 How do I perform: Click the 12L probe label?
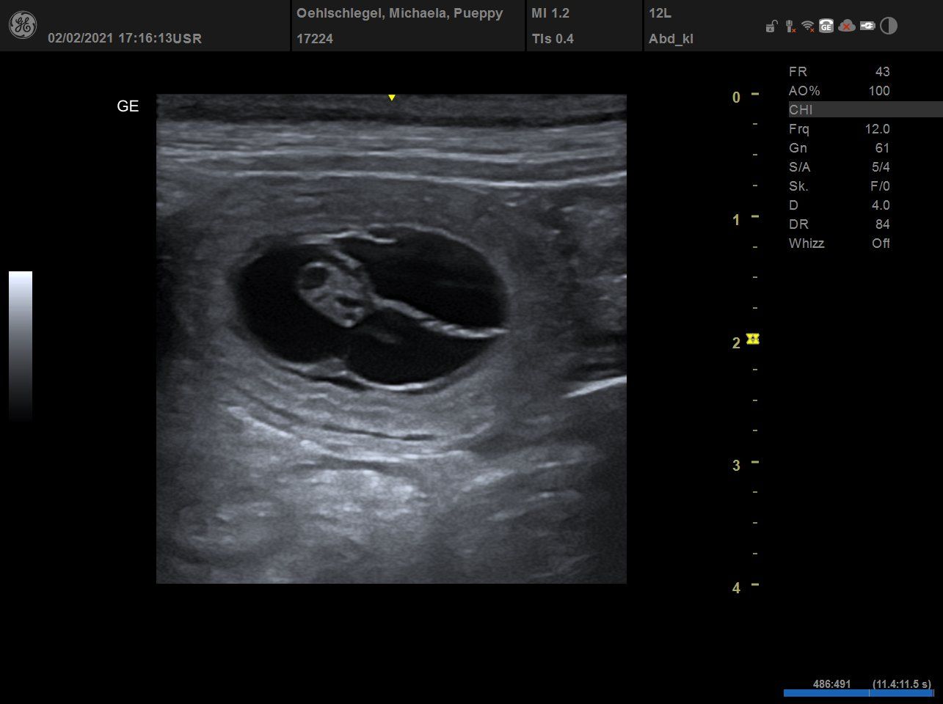click(x=660, y=14)
